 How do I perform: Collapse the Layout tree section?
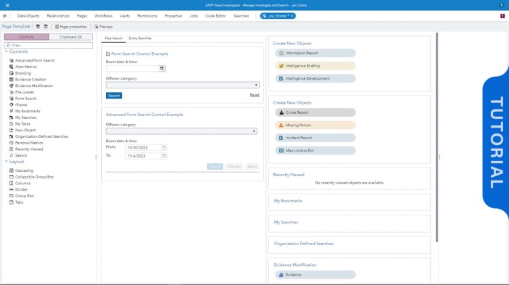[x=6, y=161]
